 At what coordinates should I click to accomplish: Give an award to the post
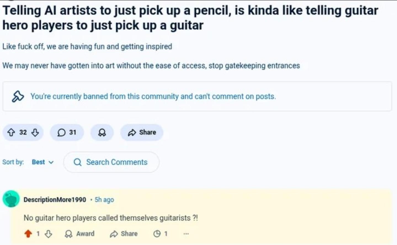click(x=102, y=132)
